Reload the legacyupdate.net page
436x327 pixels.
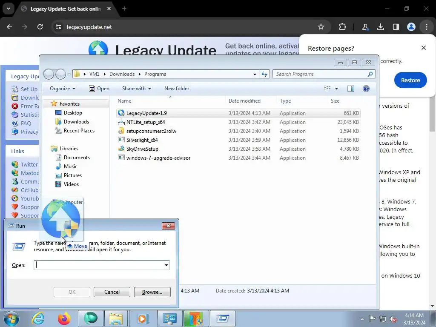coord(40,27)
